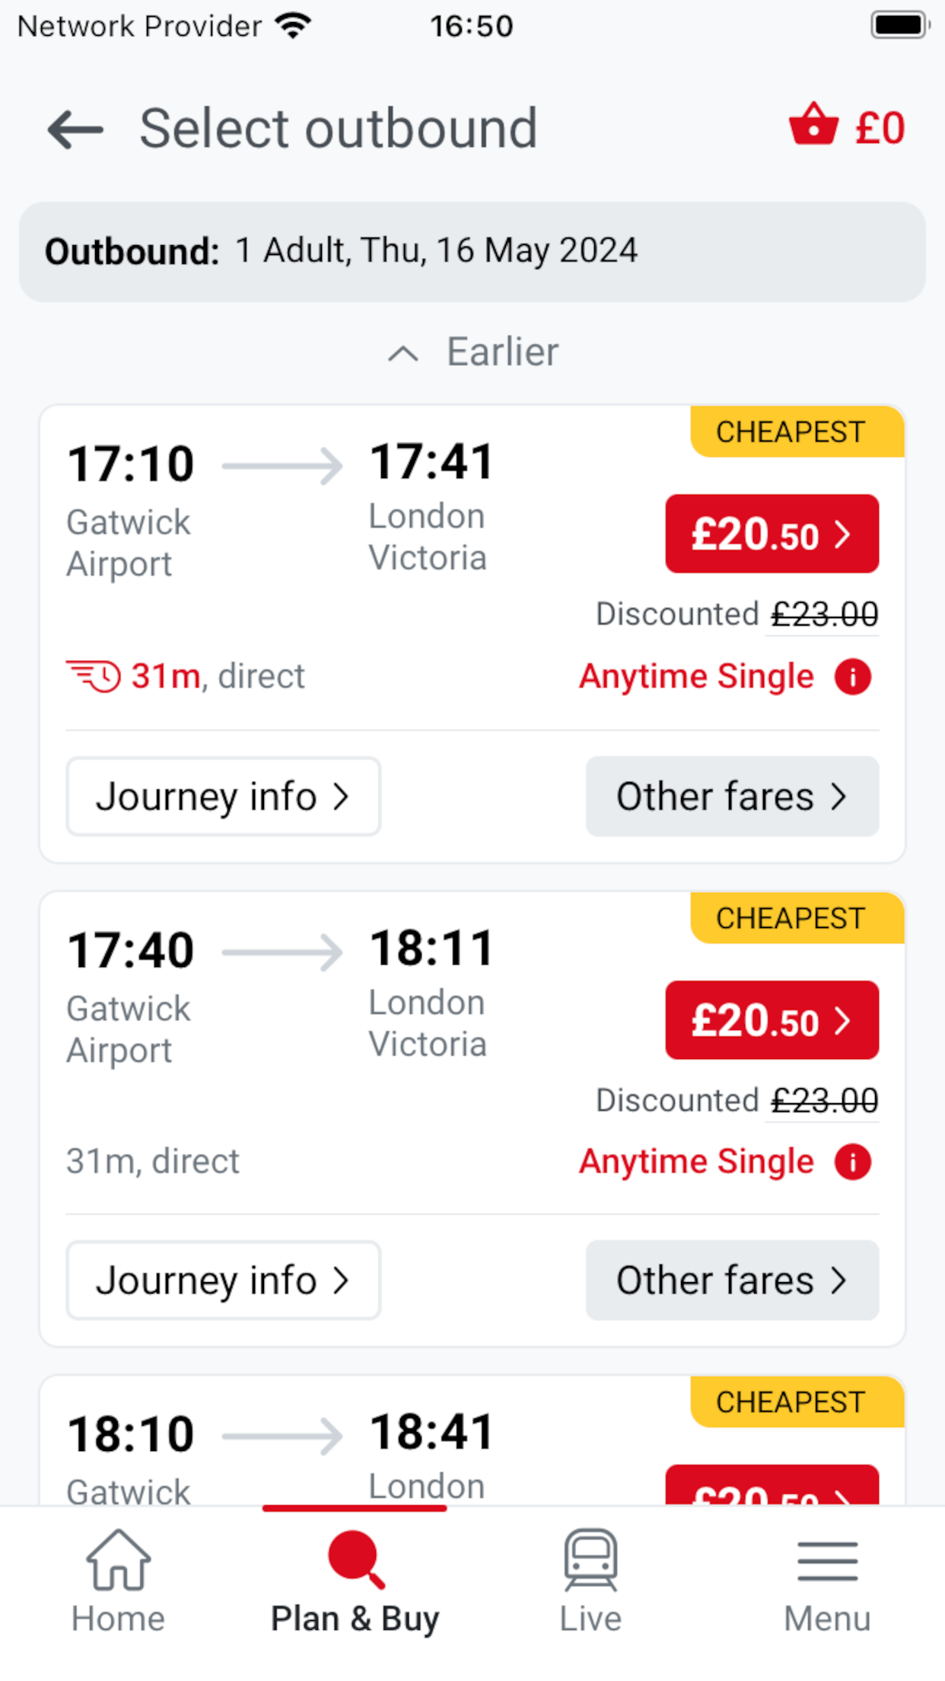Select £20.50 fare for 17:10 train
This screenshot has width=945, height=1681.
tap(772, 534)
